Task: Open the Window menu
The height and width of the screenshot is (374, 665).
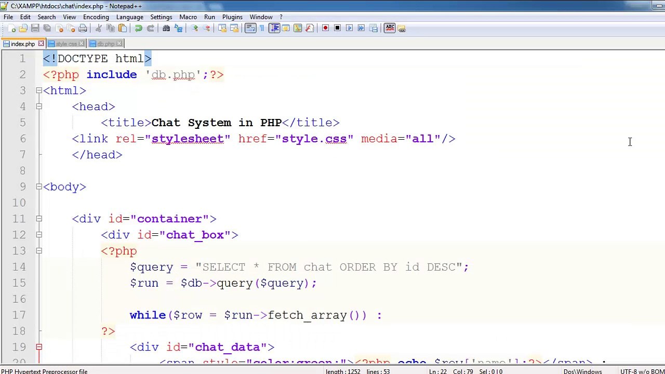Action: click(261, 17)
